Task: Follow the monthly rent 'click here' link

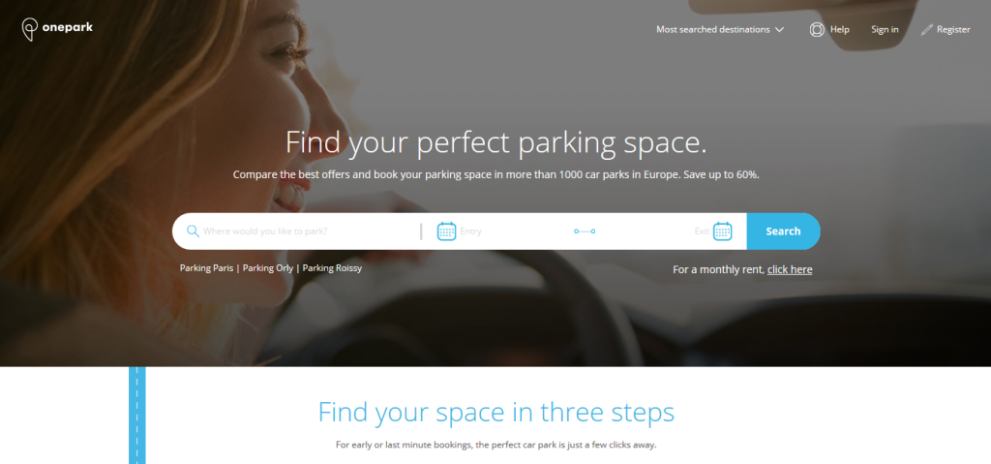Action: 790,269
